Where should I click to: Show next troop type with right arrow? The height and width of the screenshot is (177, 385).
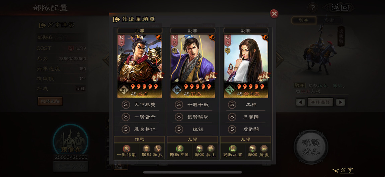point(340,102)
